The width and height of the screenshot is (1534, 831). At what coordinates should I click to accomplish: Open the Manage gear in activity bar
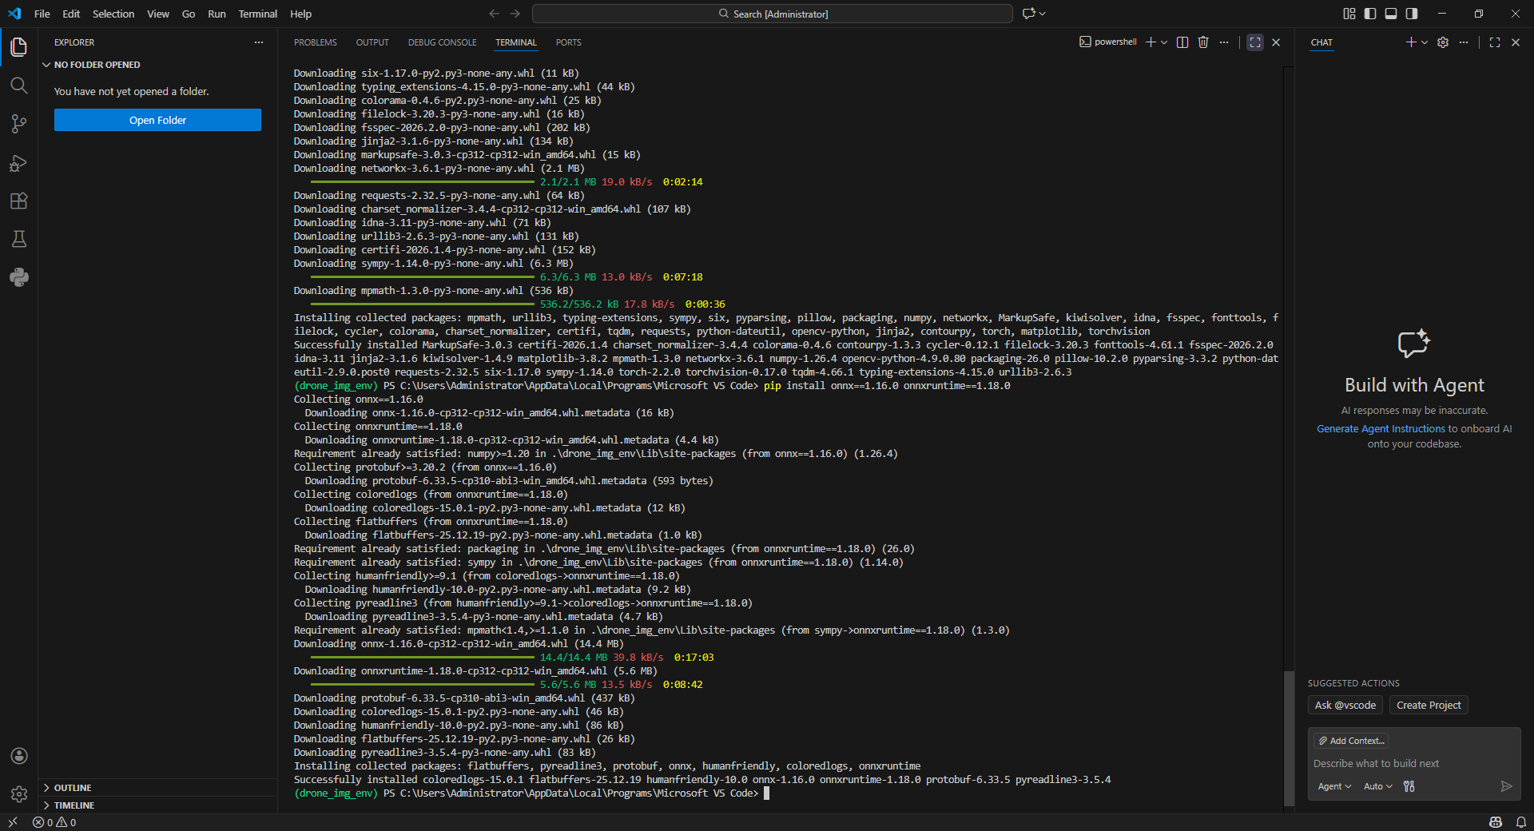pos(19,794)
